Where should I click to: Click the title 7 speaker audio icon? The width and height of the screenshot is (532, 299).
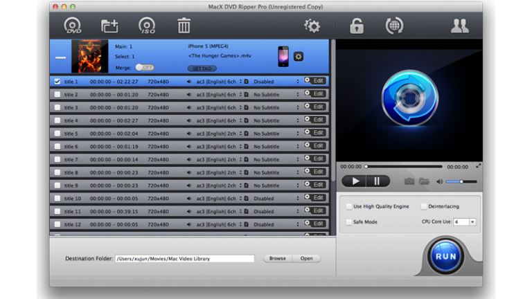(x=189, y=159)
